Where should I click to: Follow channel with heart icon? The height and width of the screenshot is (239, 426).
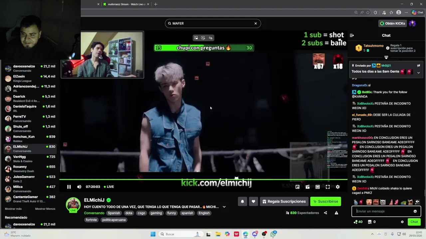coord(253,201)
